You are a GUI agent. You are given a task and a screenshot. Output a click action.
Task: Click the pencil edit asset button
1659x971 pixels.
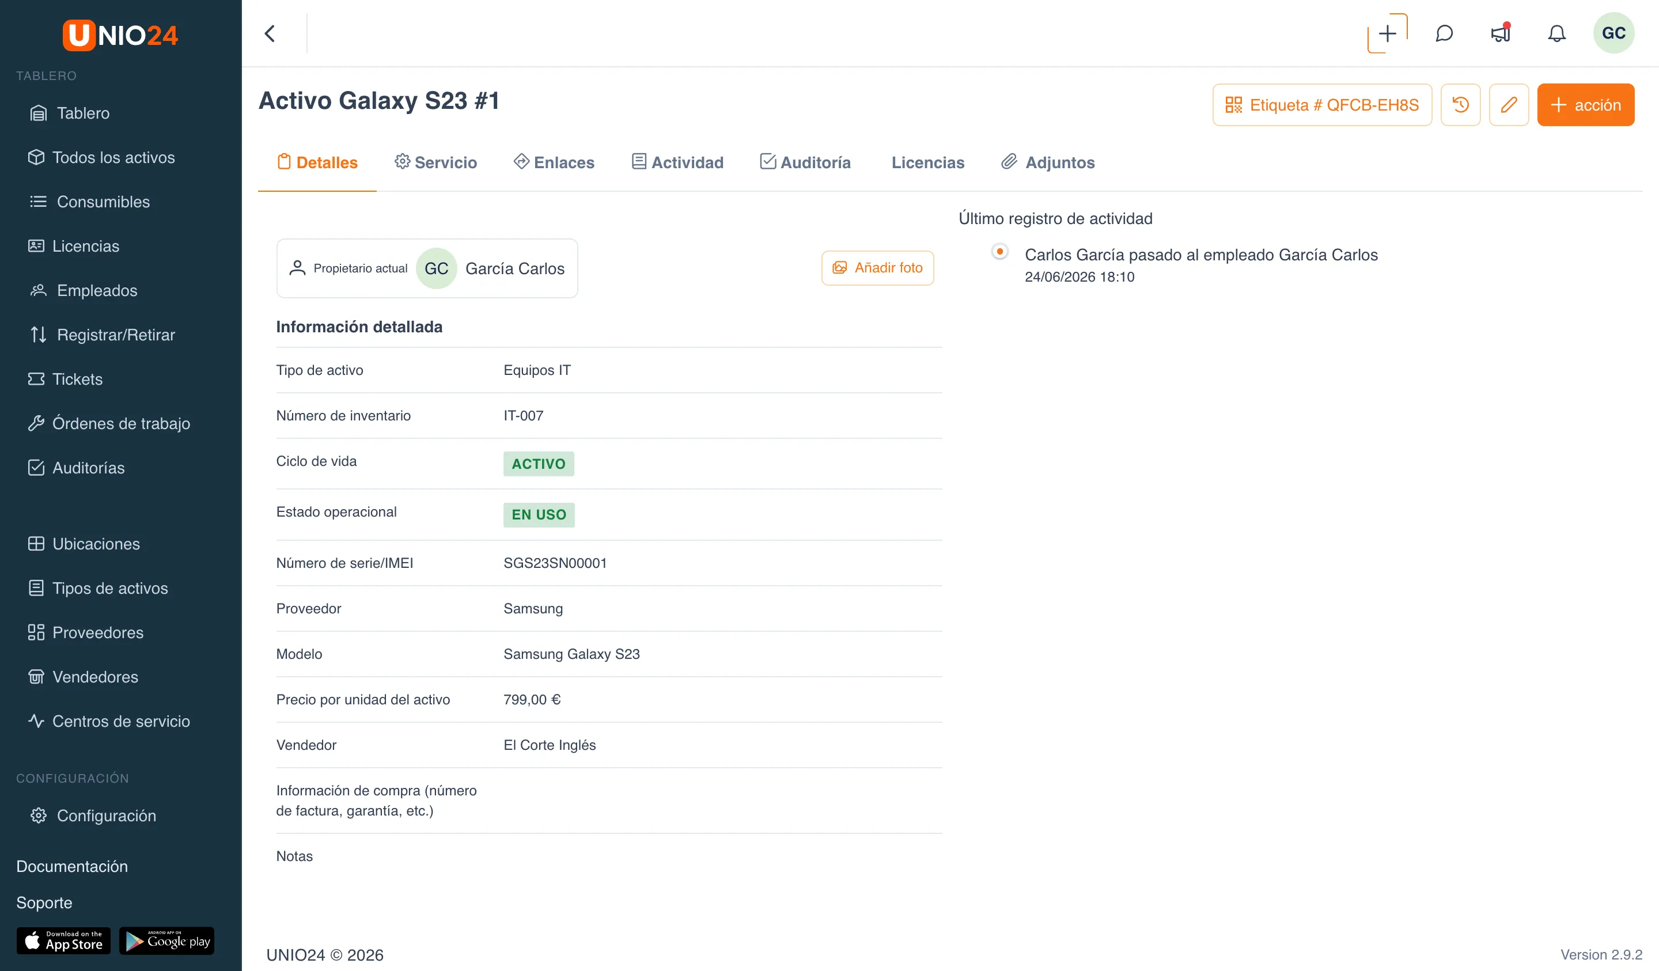(x=1509, y=105)
